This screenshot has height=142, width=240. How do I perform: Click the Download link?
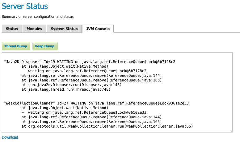coord(10,137)
